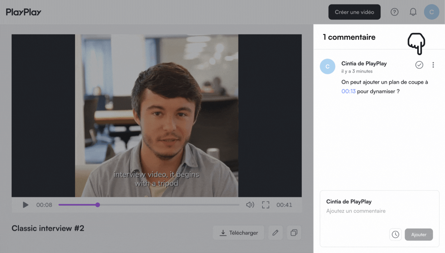Mute the video sound
Screen dimensions: 445x253
[250, 205]
